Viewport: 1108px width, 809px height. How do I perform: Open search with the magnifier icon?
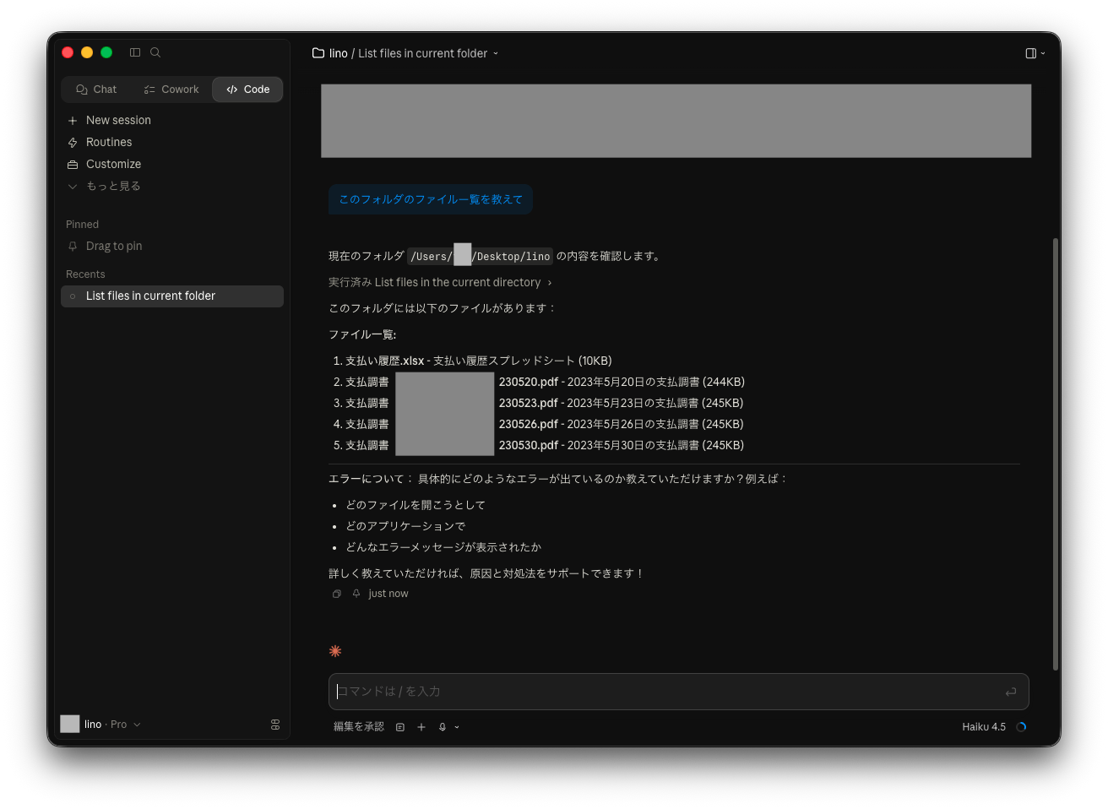tap(155, 52)
